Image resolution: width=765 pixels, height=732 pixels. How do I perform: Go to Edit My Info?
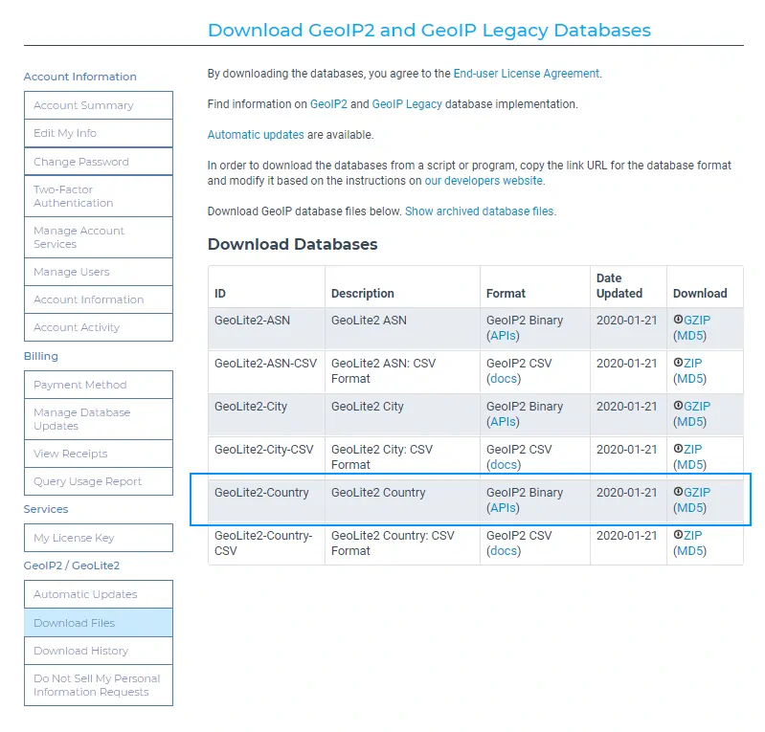coord(99,133)
